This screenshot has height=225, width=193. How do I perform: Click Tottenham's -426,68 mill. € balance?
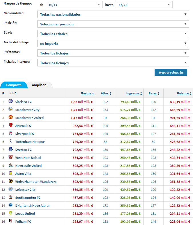pos(179,142)
